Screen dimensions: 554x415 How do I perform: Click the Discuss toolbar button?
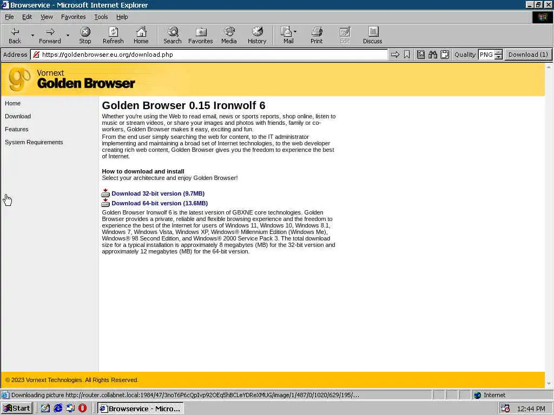pyautogui.click(x=372, y=35)
